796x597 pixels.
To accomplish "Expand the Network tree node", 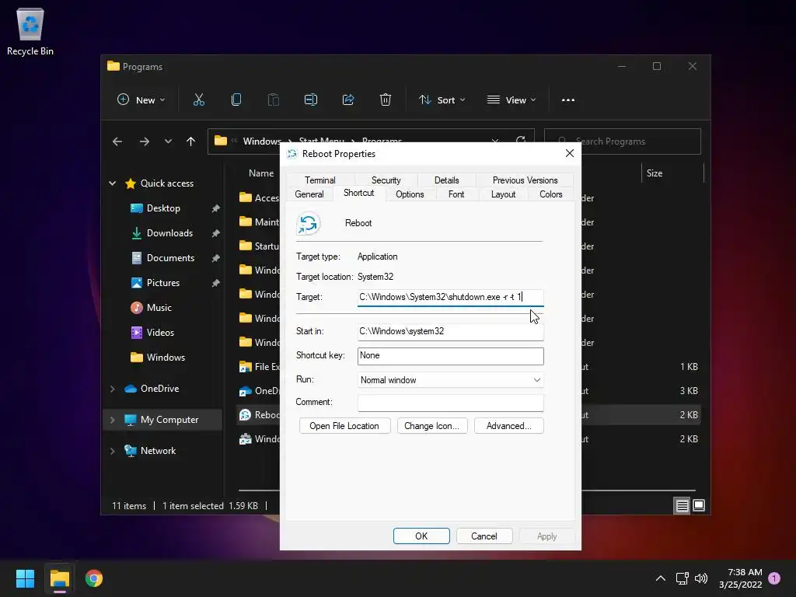I will (x=113, y=451).
